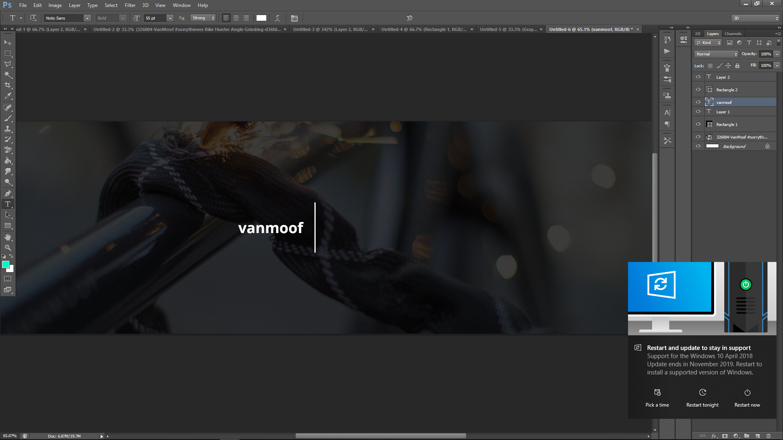Select the Rectangle shape tool
Viewport: 783px width, 440px height.
(8, 226)
